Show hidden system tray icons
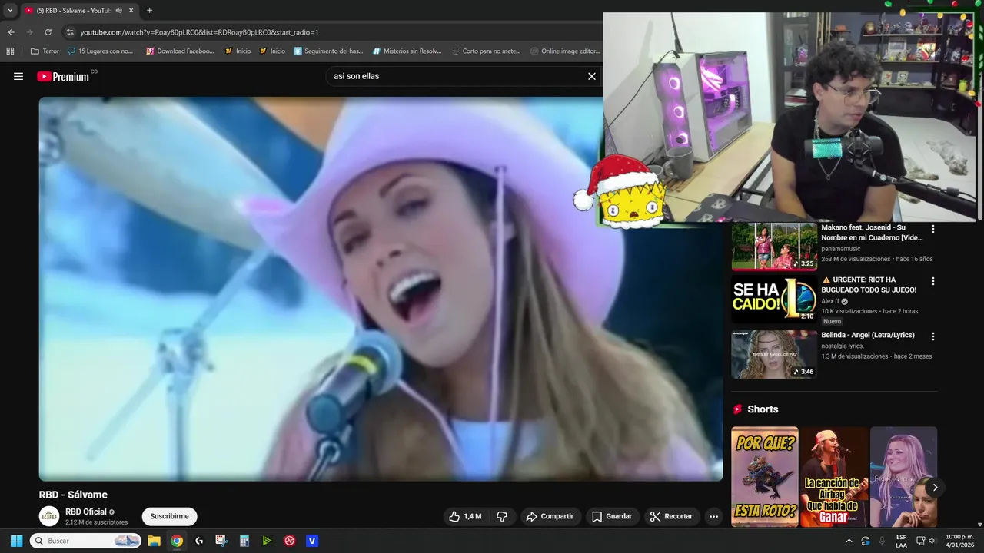The height and width of the screenshot is (553, 984). [849, 541]
